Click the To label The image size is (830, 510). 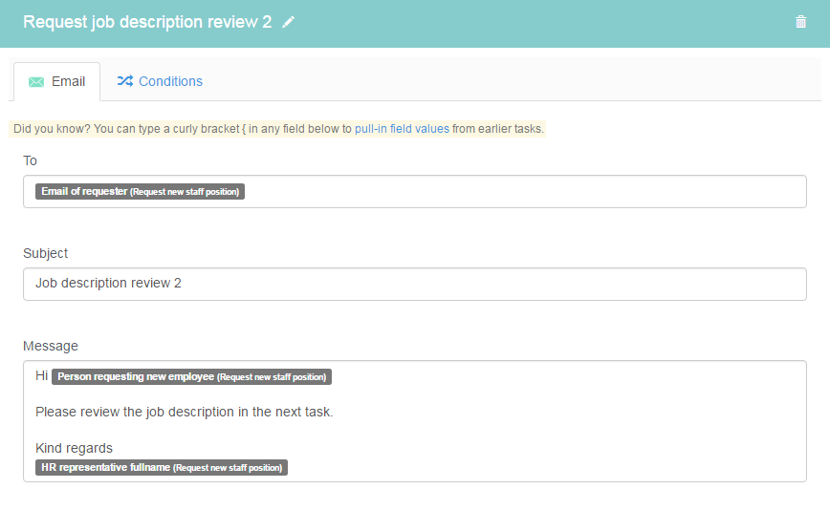click(x=31, y=160)
